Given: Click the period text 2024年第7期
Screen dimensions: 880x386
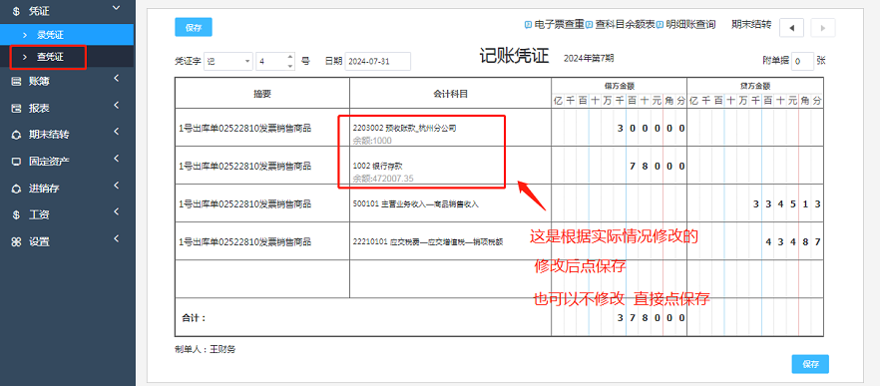Looking at the screenshot, I should [x=589, y=58].
